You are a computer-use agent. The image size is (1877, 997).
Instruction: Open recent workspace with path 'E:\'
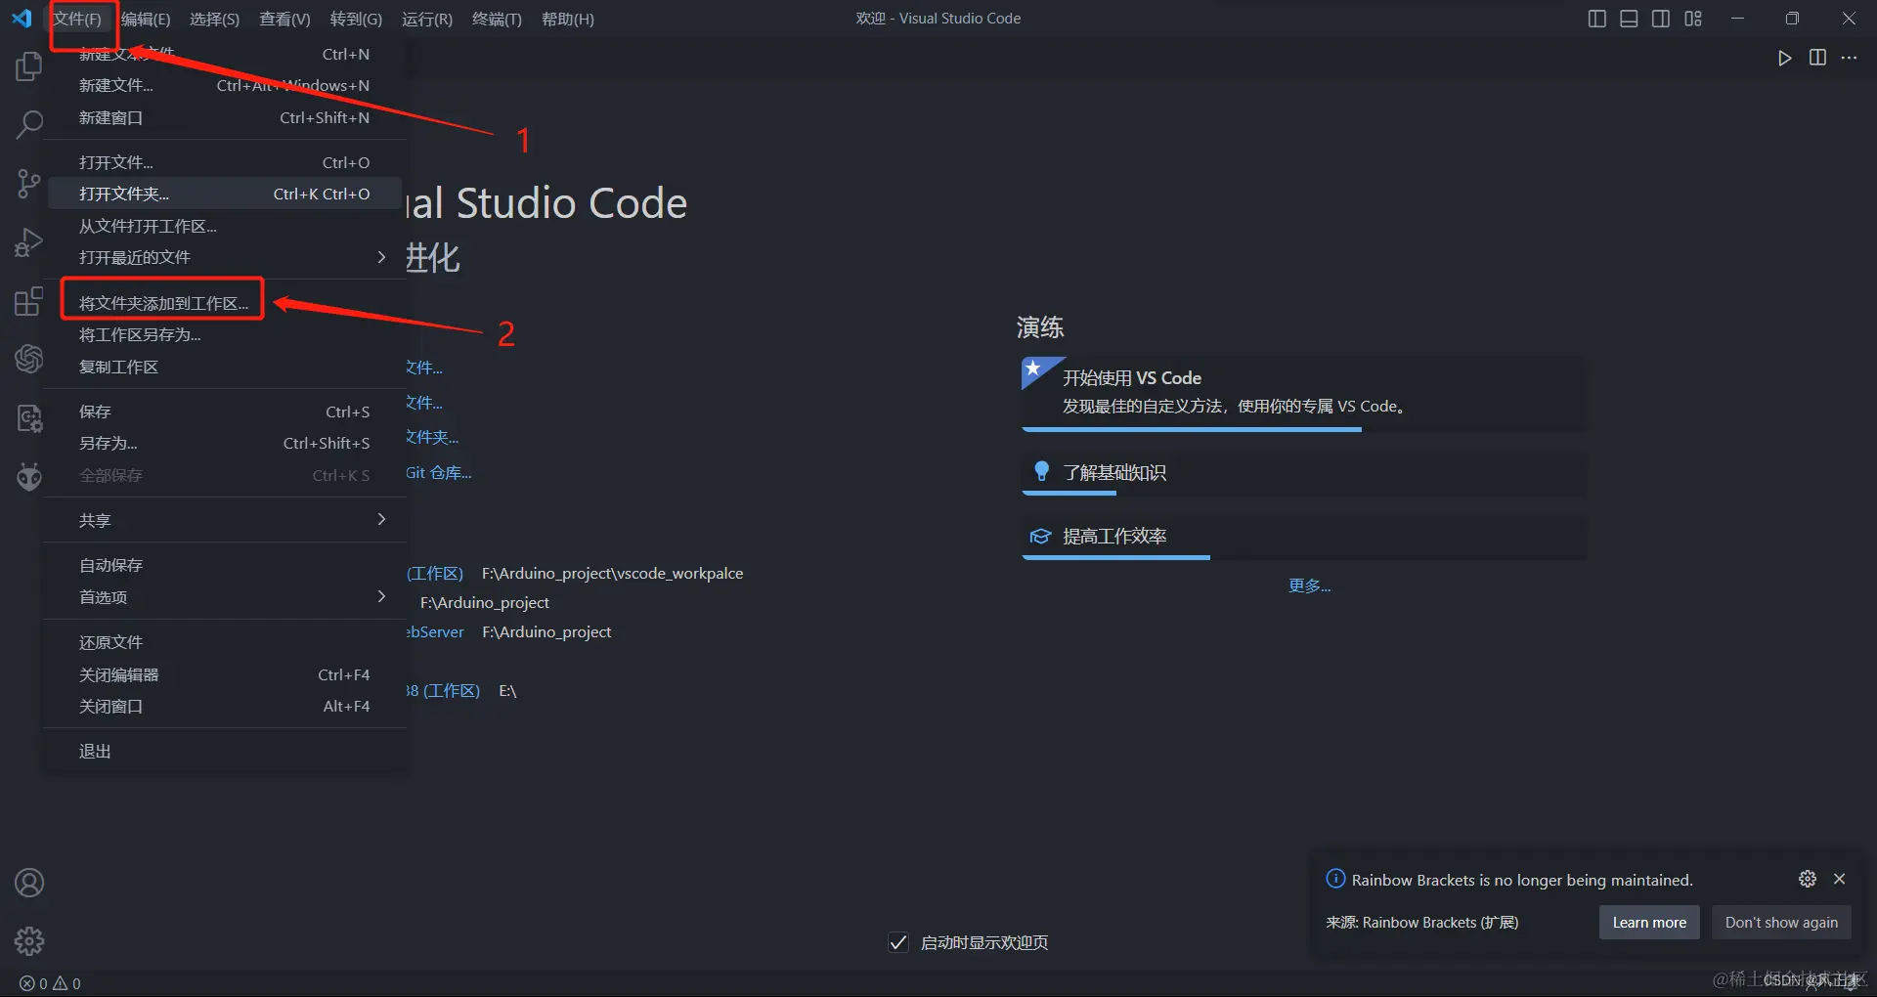(x=443, y=690)
